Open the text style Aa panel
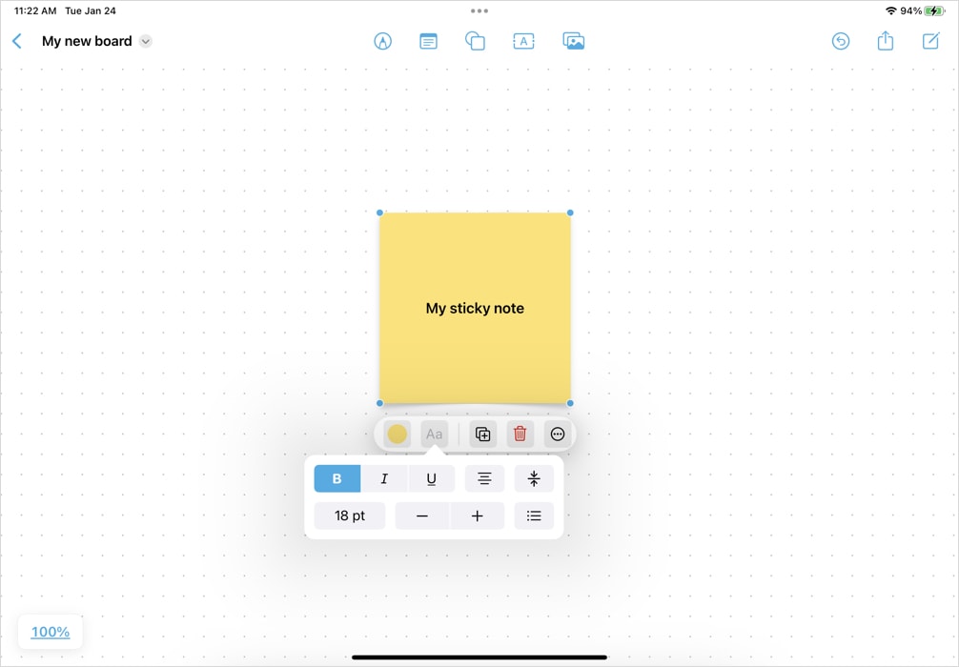This screenshot has height=667, width=959. click(435, 434)
